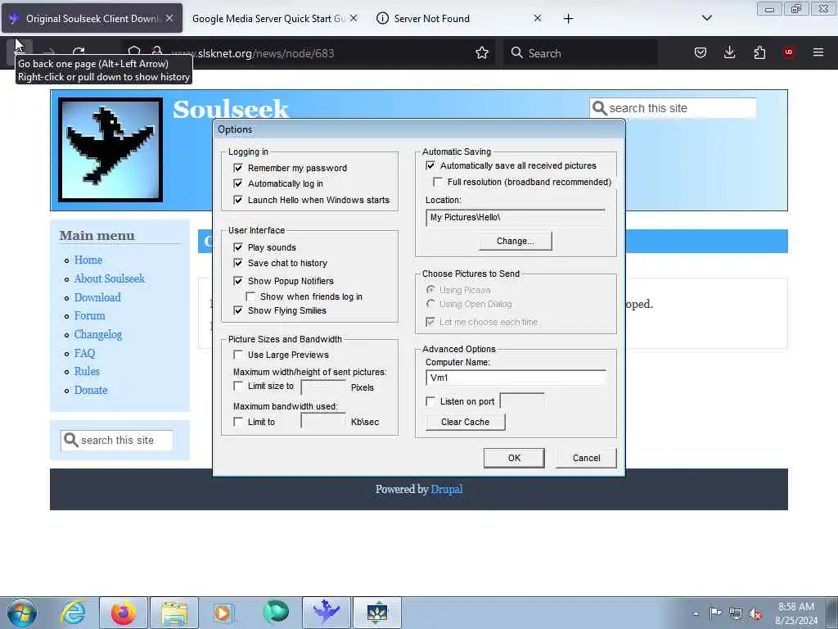Viewport: 838px width, 629px height.
Task: Open the Pocket save icon
Action: tap(701, 52)
